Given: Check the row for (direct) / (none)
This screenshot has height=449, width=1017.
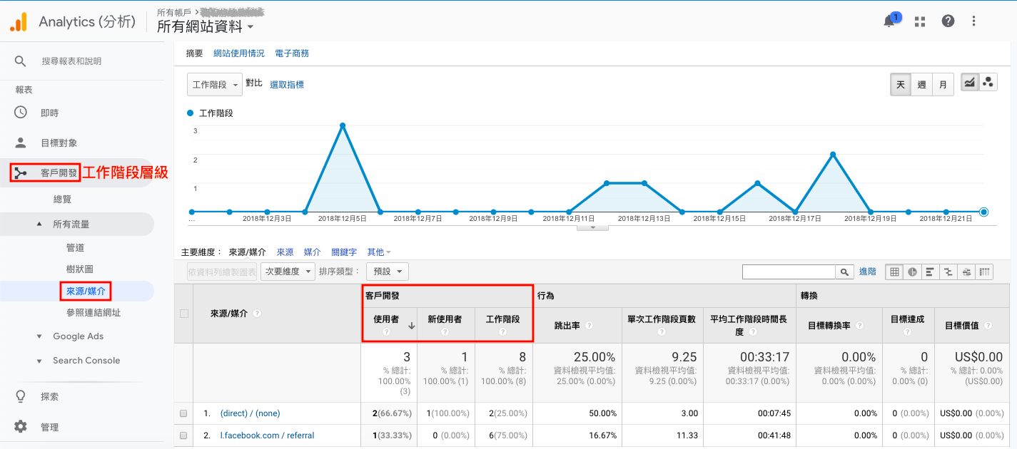Looking at the screenshot, I should click(x=183, y=413).
